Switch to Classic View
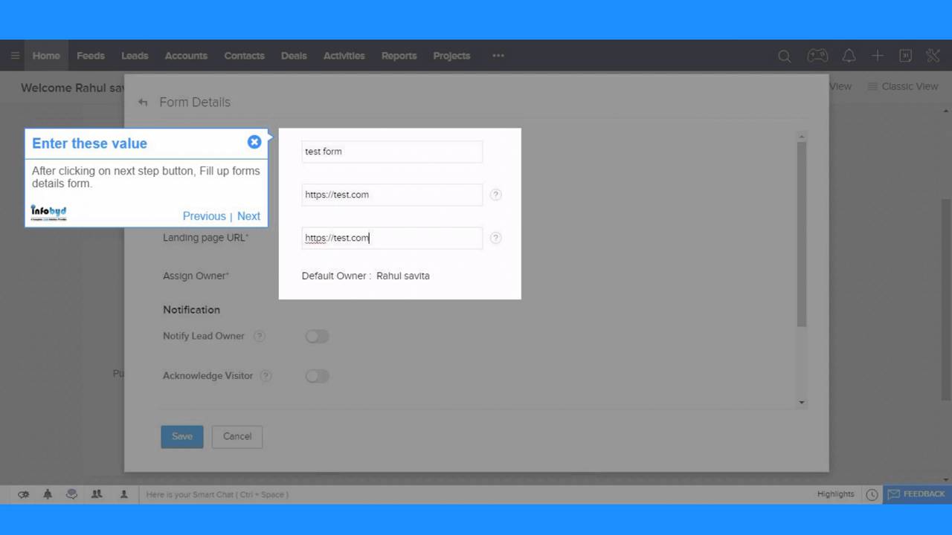The height and width of the screenshot is (535, 952). point(903,87)
